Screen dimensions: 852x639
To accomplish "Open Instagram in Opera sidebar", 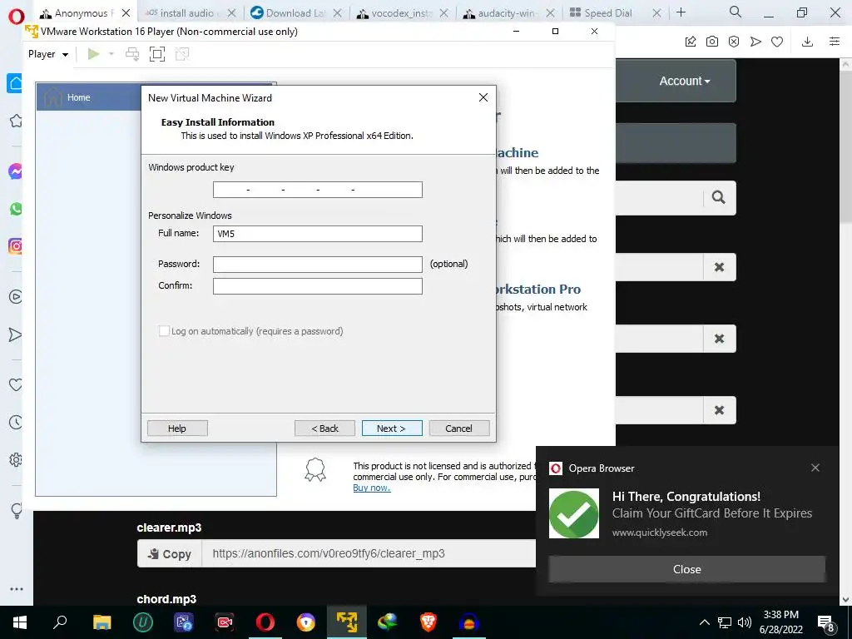I will click(16, 246).
